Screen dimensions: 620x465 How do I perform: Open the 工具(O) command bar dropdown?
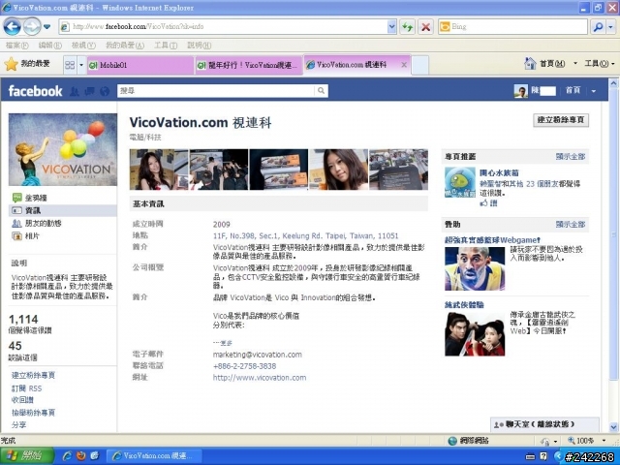600,63
